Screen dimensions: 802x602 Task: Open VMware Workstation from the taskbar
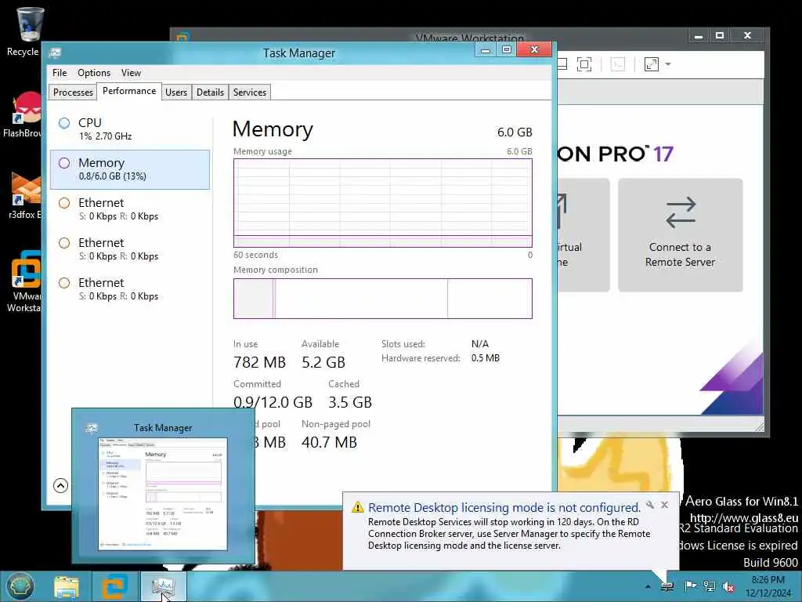tap(114, 586)
